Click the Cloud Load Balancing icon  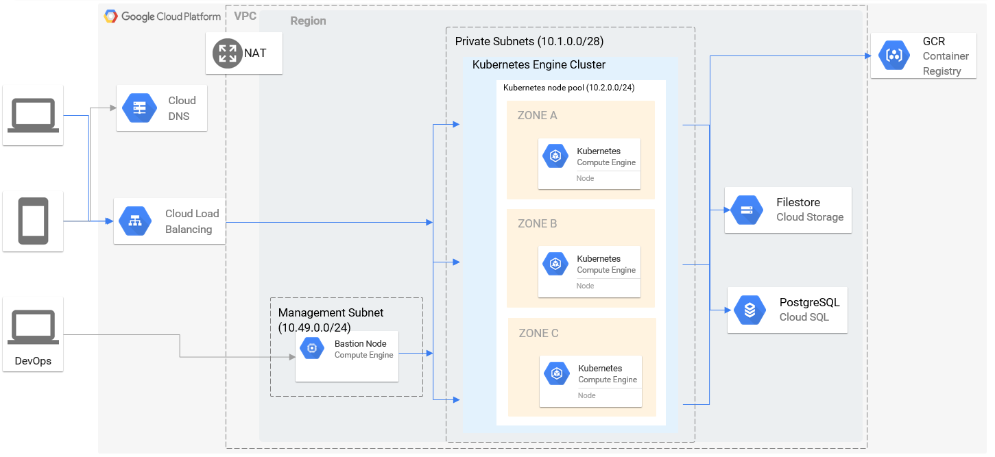click(135, 221)
